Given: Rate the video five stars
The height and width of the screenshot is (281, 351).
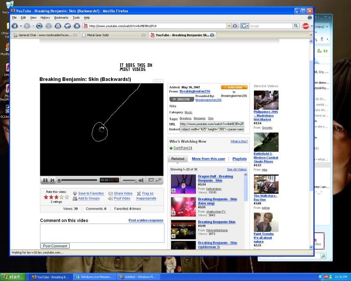Looking at the screenshot, I should point(67,197).
